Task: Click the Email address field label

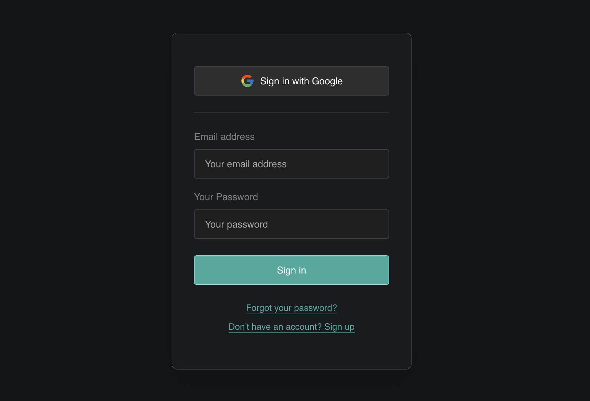Action: (224, 136)
